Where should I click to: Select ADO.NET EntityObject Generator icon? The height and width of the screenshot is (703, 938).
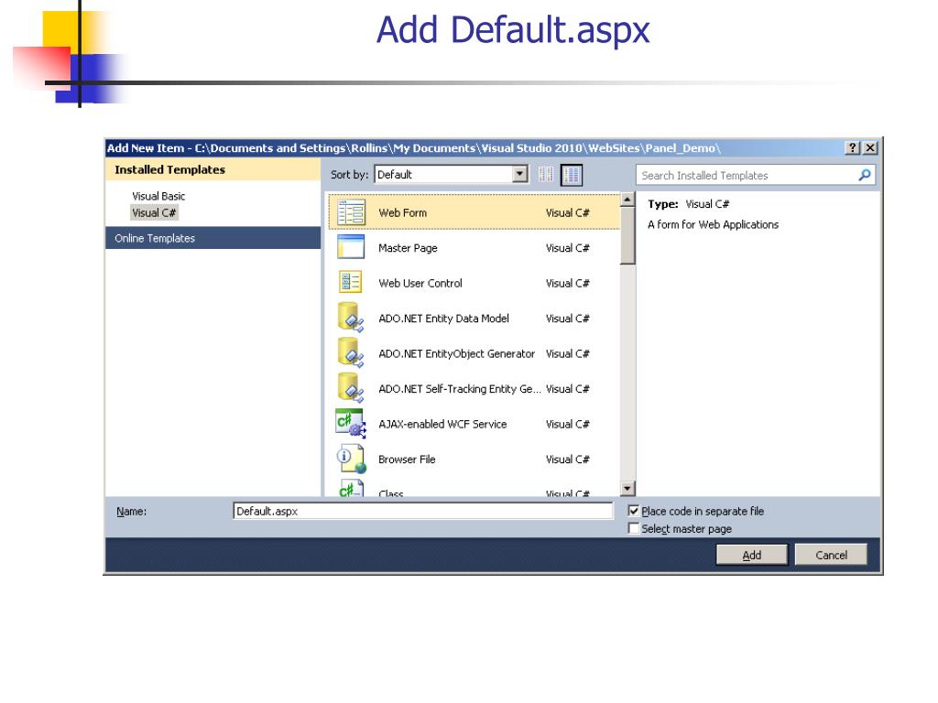click(x=351, y=353)
